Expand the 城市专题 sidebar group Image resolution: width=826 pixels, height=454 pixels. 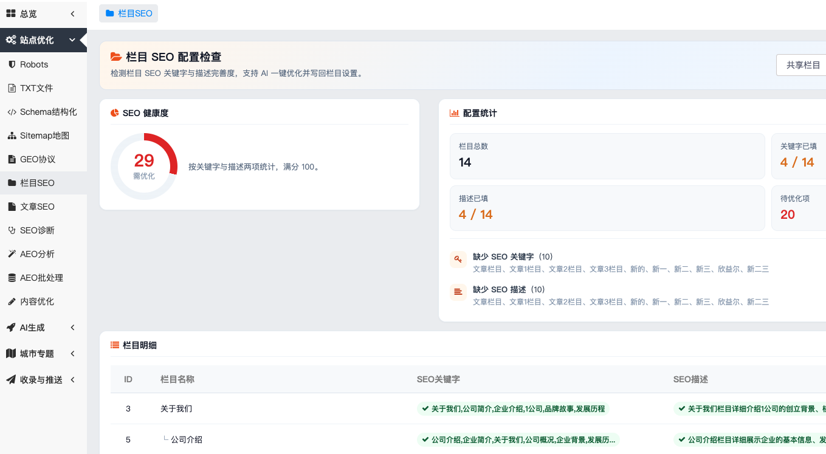coord(43,354)
